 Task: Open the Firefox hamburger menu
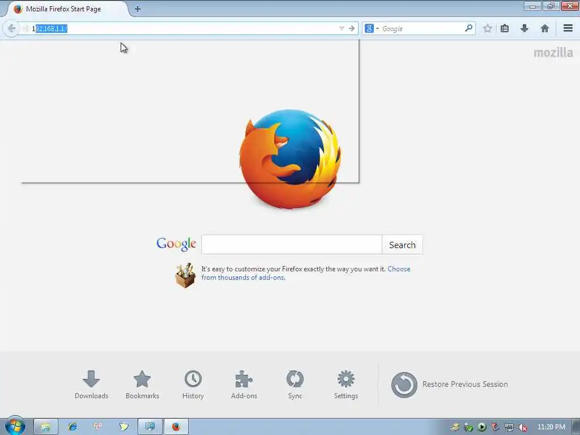pyautogui.click(x=568, y=28)
